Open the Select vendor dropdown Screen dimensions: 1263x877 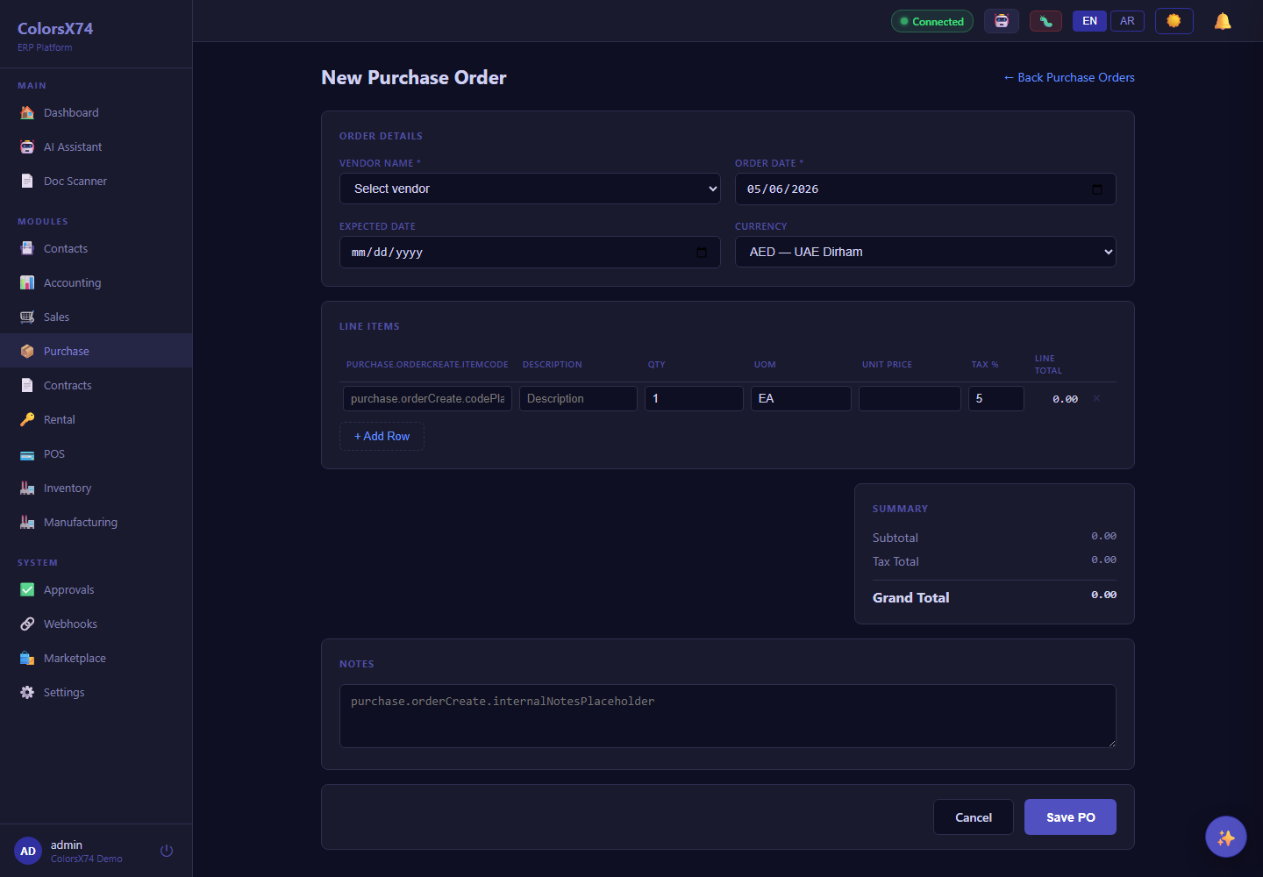point(530,189)
